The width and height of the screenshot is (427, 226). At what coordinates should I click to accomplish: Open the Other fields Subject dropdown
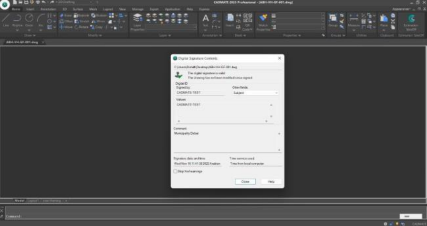[x=255, y=93]
